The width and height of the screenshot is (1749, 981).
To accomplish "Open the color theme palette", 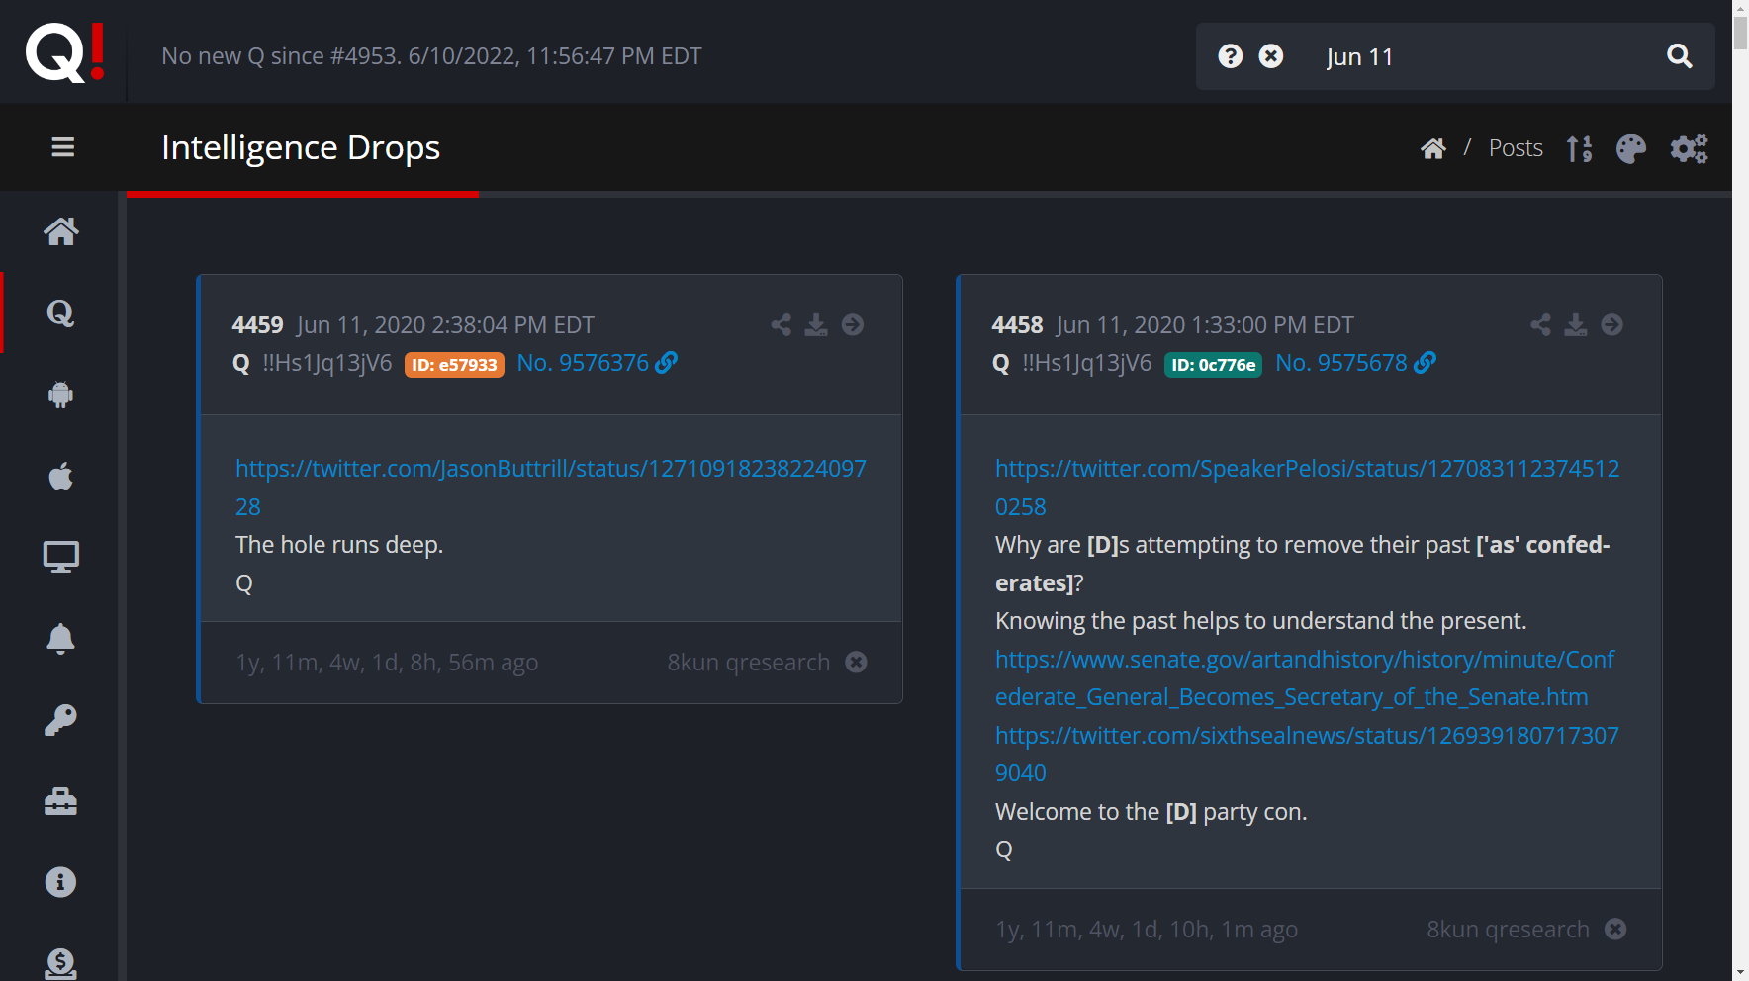I will (1630, 148).
